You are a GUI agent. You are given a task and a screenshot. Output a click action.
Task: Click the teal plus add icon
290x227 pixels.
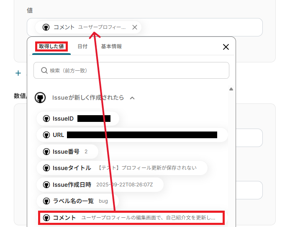pos(18,73)
